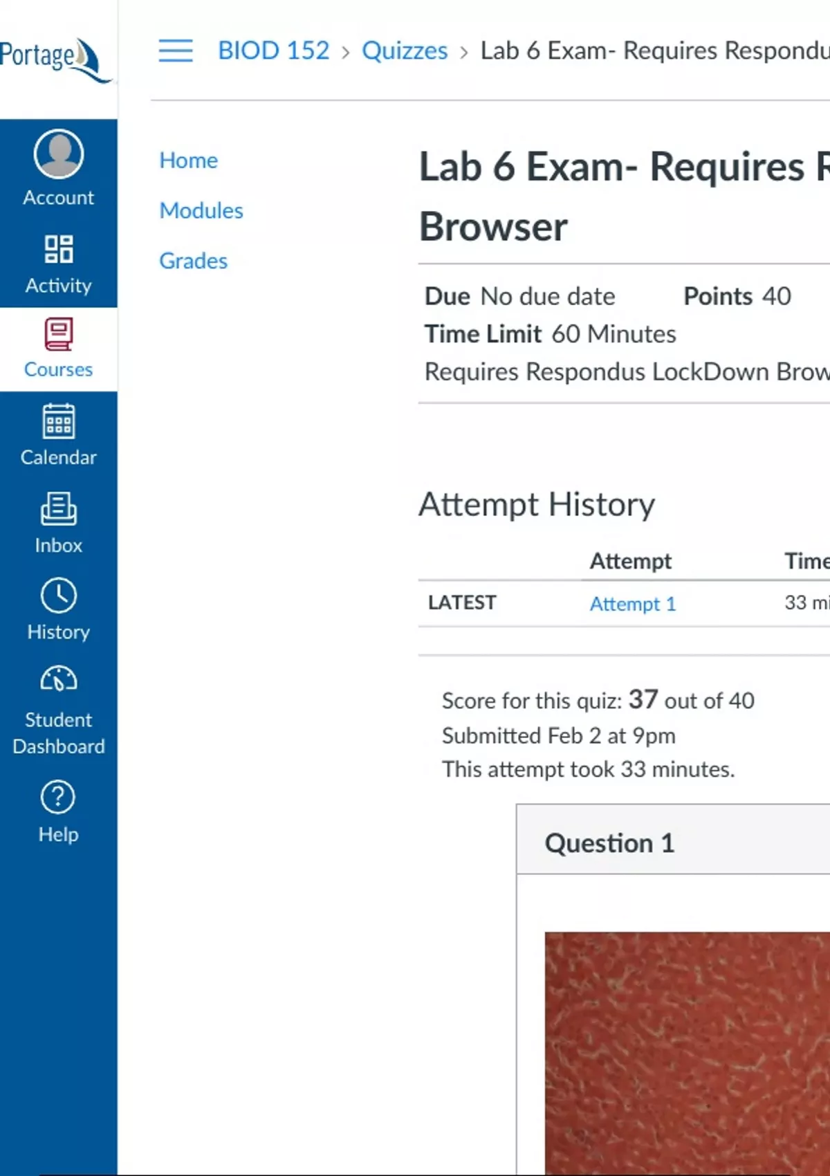Image resolution: width=830 pixels, height=1176 pixels.
Task: Click the Quizzes breadcrumb link
Action: click(x=405, y=50)
